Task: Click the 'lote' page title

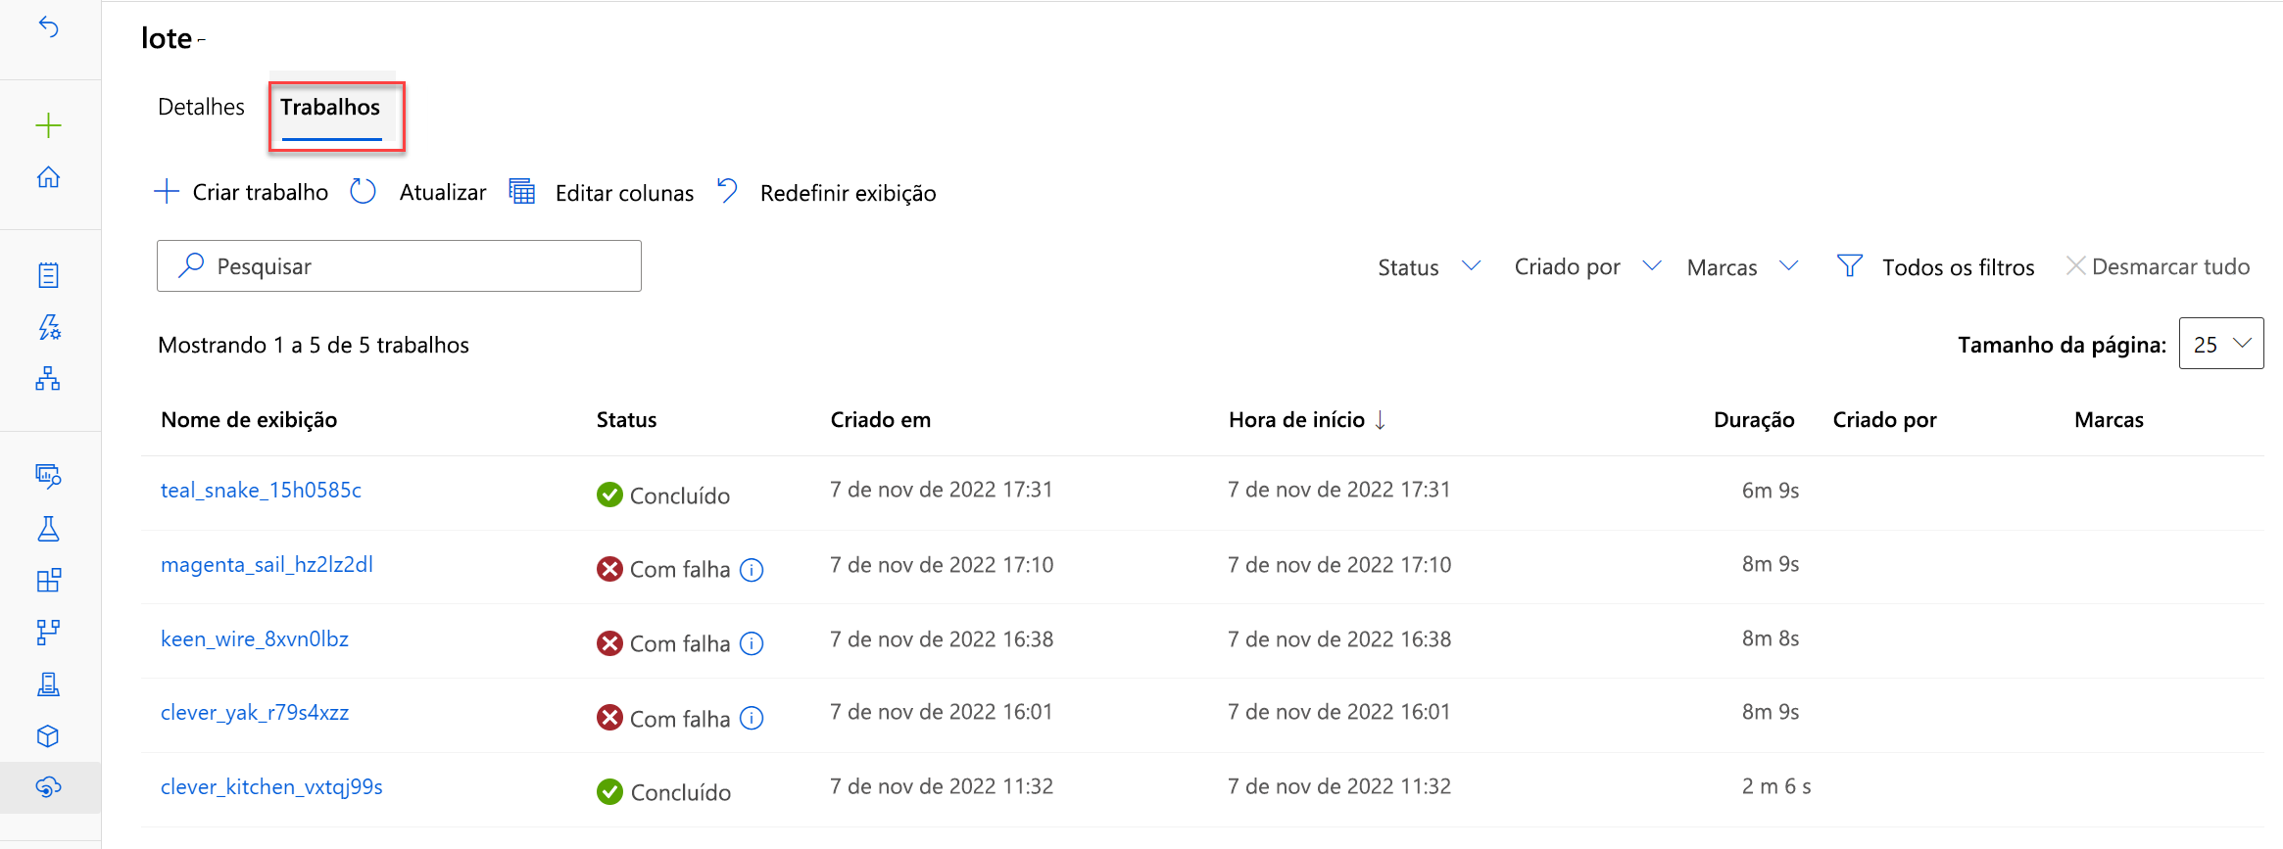Action: (x=167, y=38)
